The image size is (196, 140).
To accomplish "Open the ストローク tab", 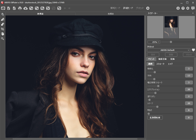I will [160, 64].
